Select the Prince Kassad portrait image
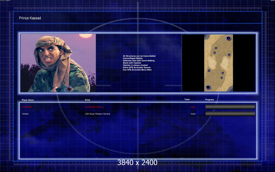 tap(58, 63)
